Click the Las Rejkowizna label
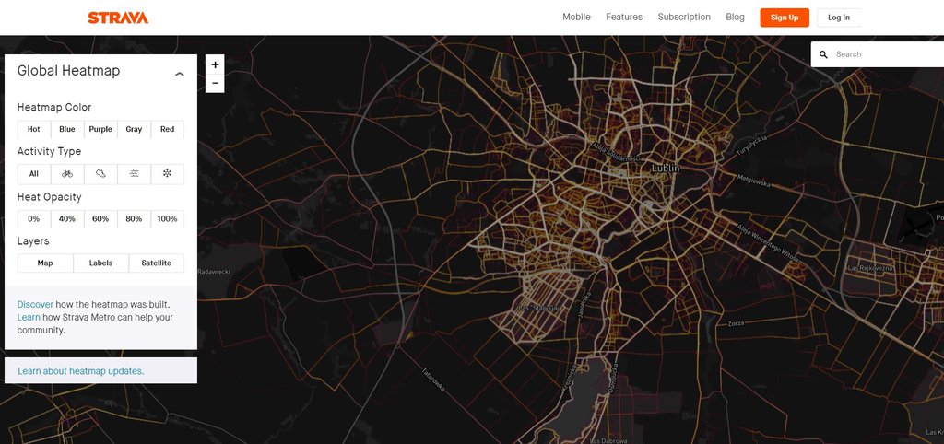 point(870,268)
